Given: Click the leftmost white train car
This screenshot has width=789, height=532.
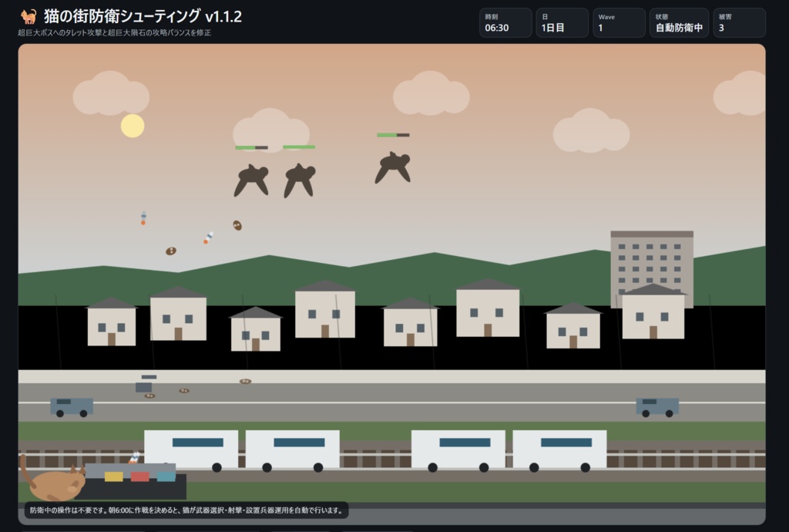Looking at the screenshot, I should [x=191, y=450].
